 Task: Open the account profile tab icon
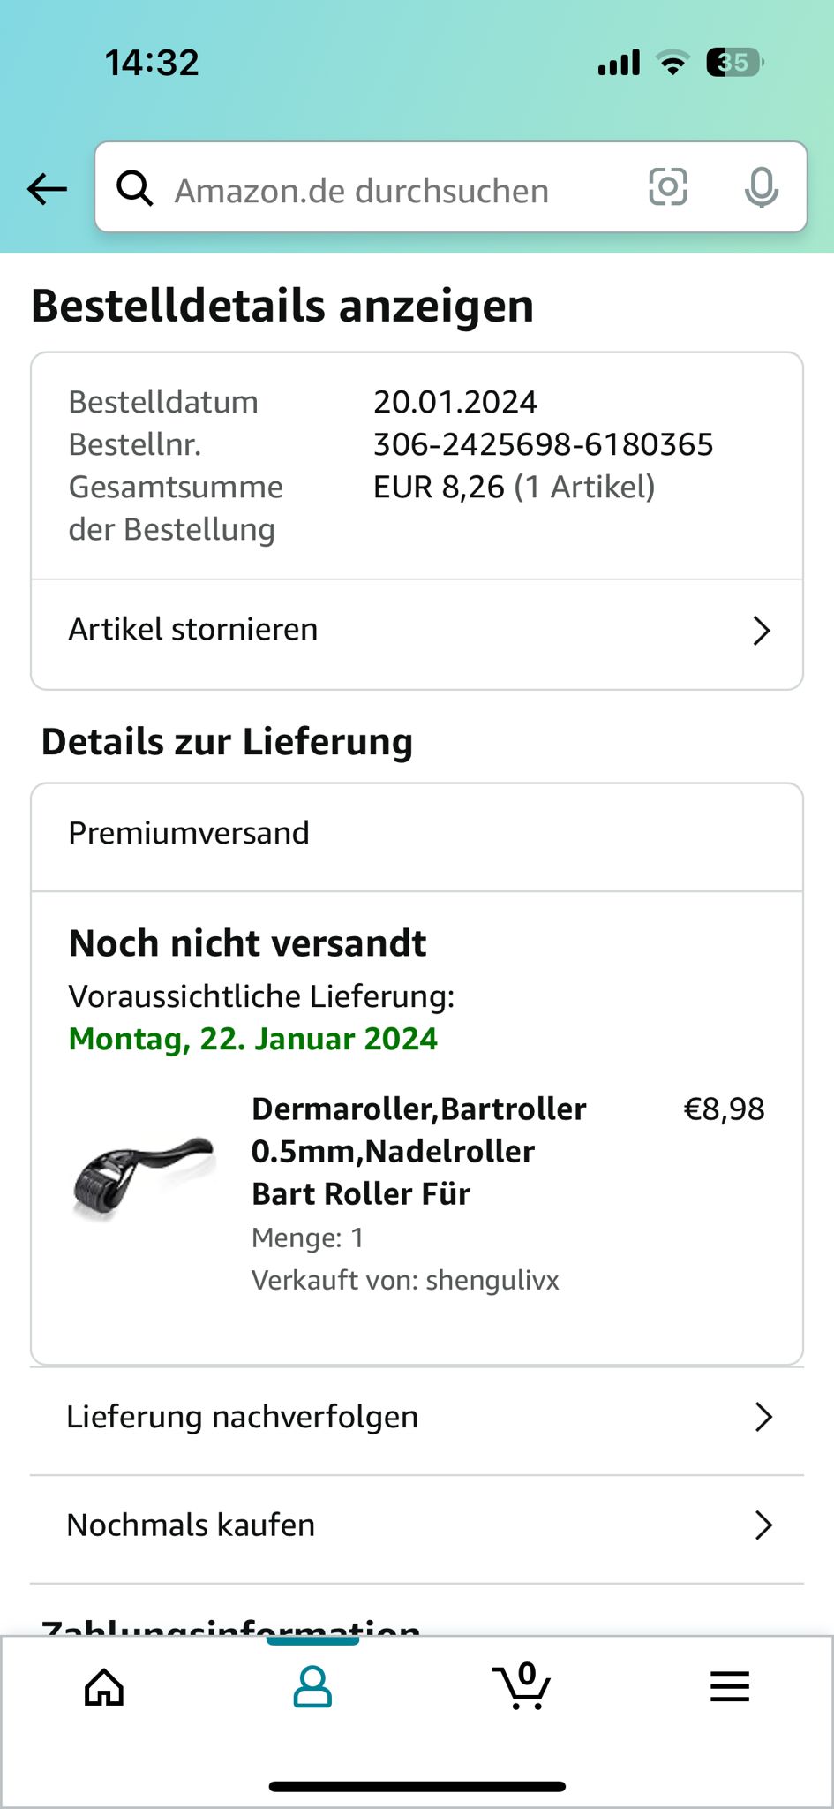tap(312, 1687)
